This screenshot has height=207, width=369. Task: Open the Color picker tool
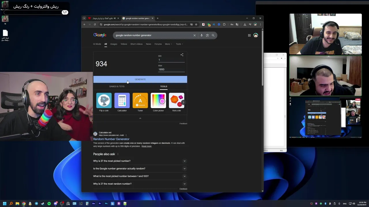point(158,102)
